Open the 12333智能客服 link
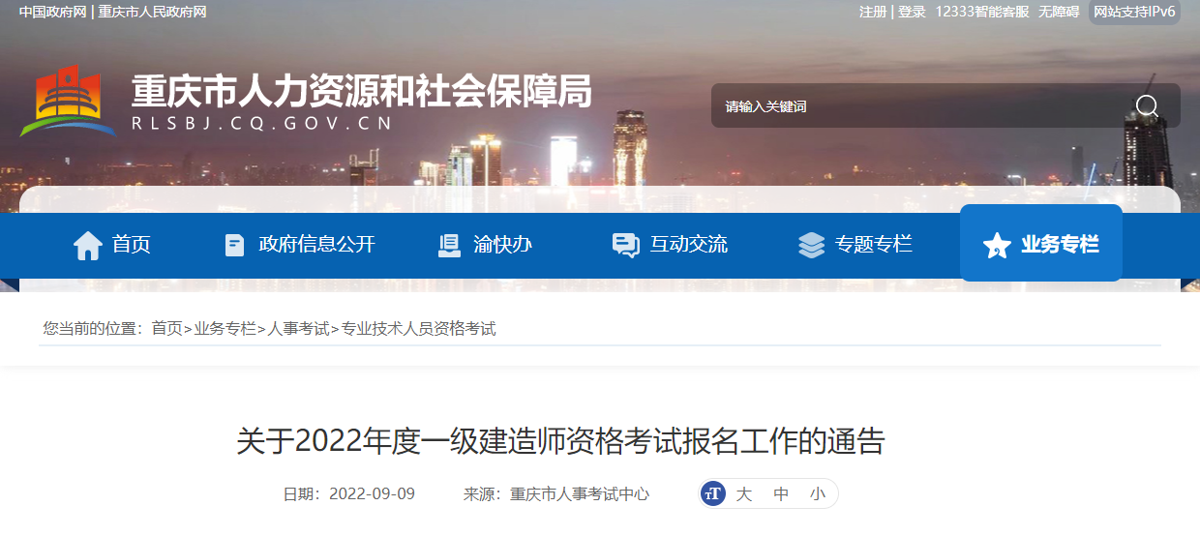1200x536 pixels. coord(982,12)
